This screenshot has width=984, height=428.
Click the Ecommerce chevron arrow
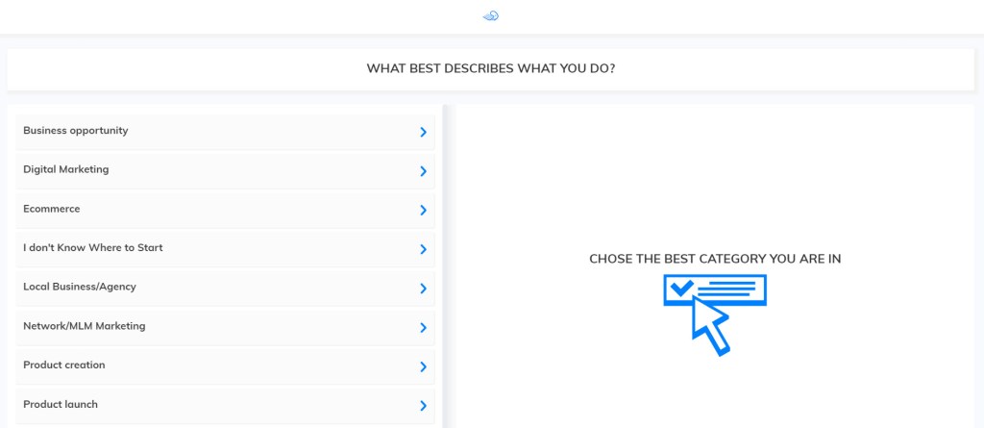coord(423,210)
